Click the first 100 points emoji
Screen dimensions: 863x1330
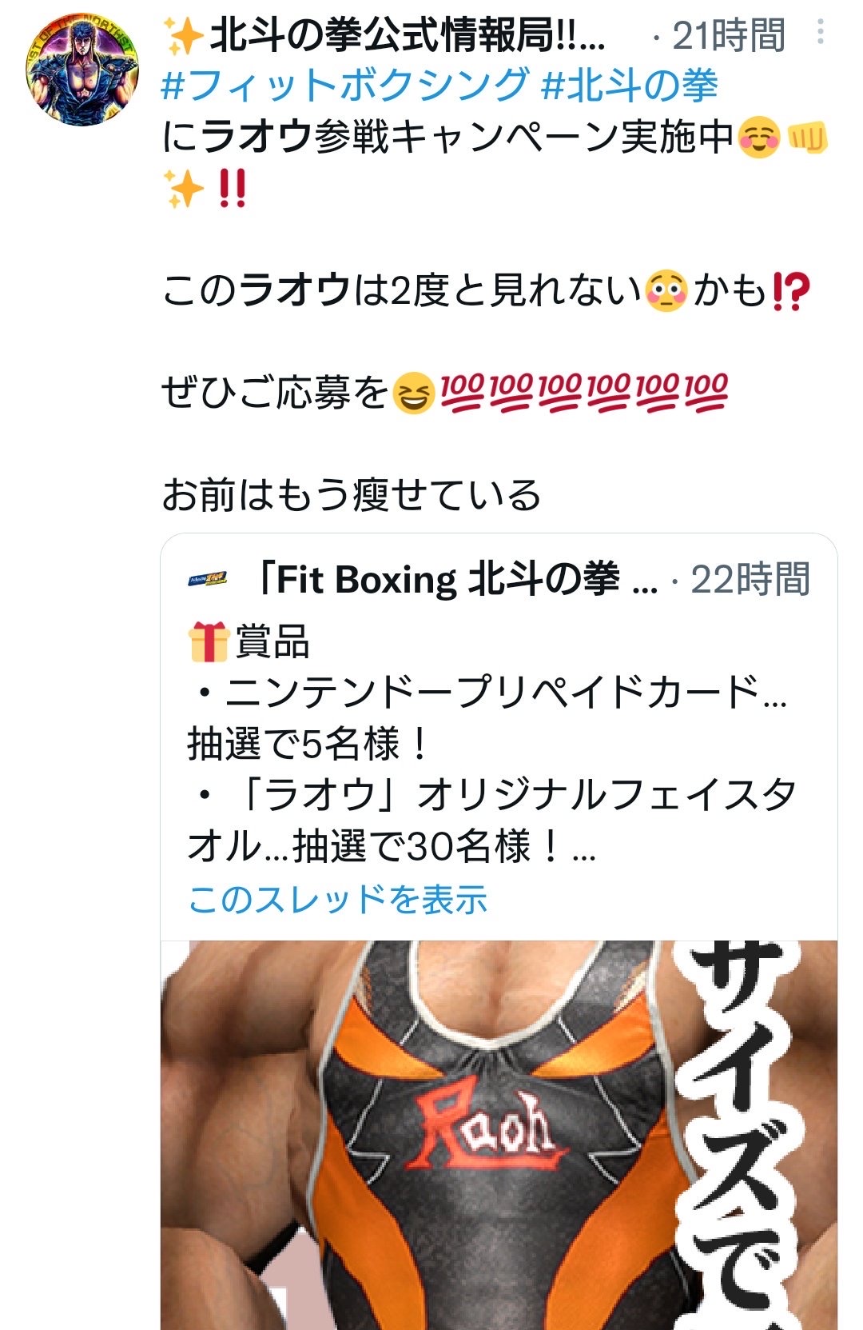click(x=462, y=393)
